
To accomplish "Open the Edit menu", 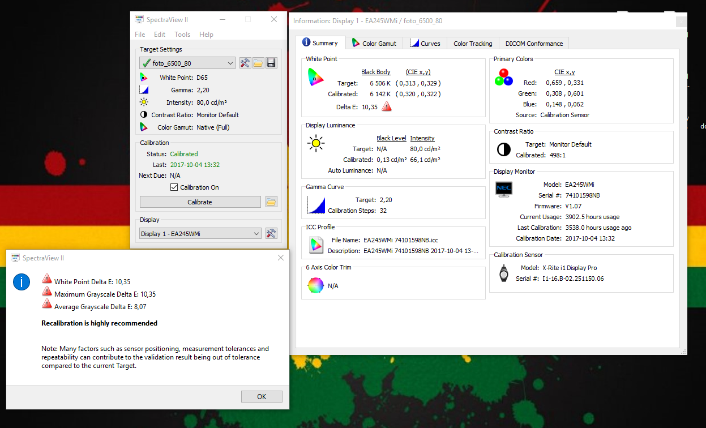I will (160, 35).
